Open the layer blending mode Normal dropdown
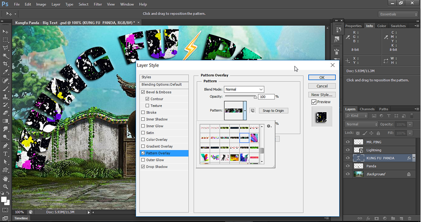This screenshot has height=222, width=421. coord(362,124)
